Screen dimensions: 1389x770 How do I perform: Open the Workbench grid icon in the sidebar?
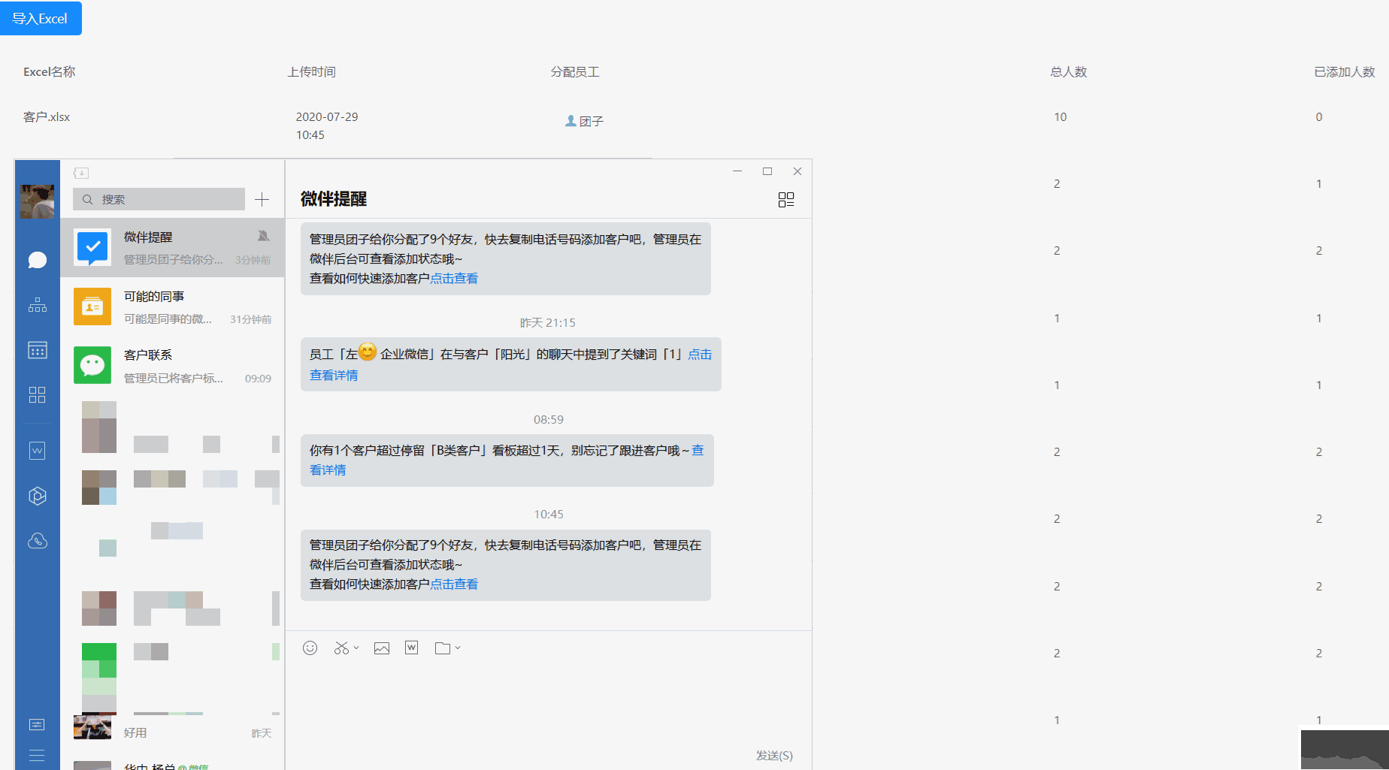coord(37,394)
